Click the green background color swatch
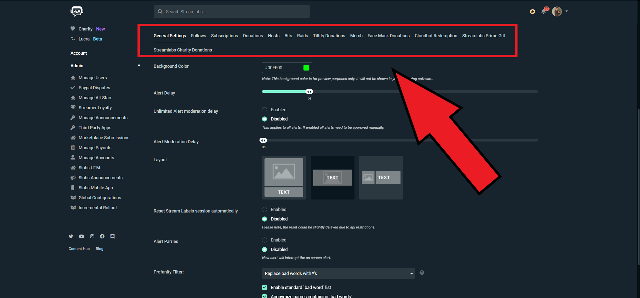The width and height of the screenshot is (640, 298). click(306, 67)
